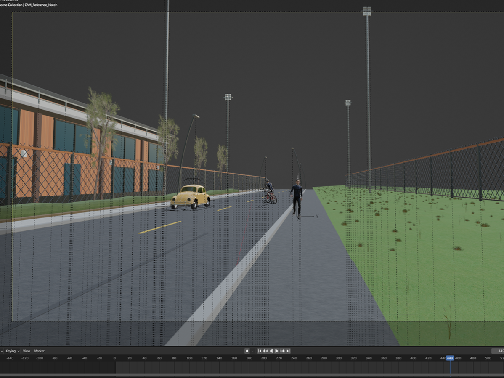This screenshot has width=504, height=378.
Task: Jump to next keyframe
Action: [x=283, y=351]
